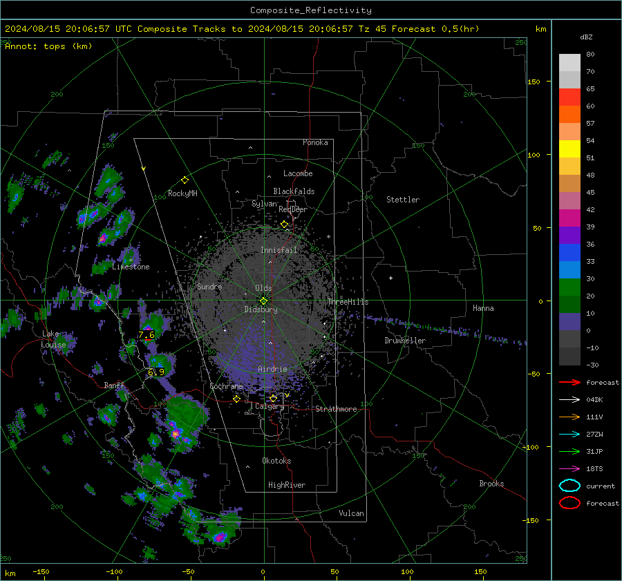
Task: Click the storm tops label 6.9
Action: (x=156, y=372)
